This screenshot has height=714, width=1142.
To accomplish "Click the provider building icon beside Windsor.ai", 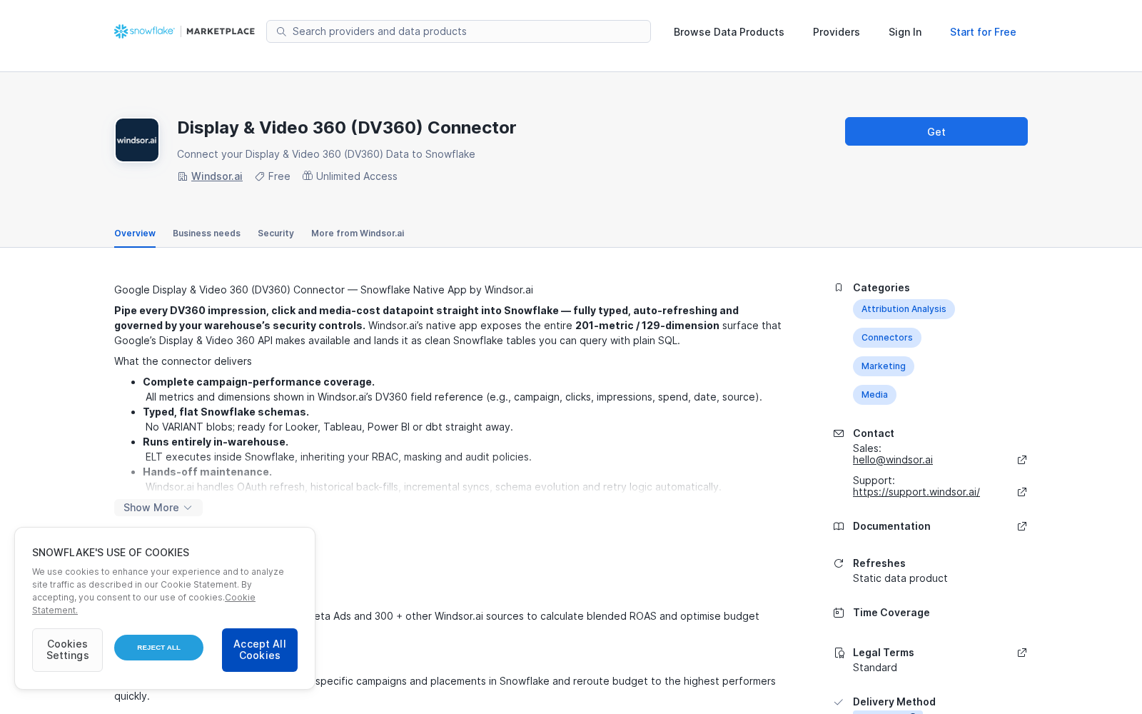I will point(183,176).
